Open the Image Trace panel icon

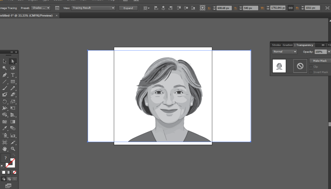click(x=57, y=8)
